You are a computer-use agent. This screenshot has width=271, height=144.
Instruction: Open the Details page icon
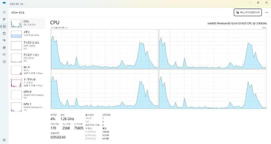point(4,55)
